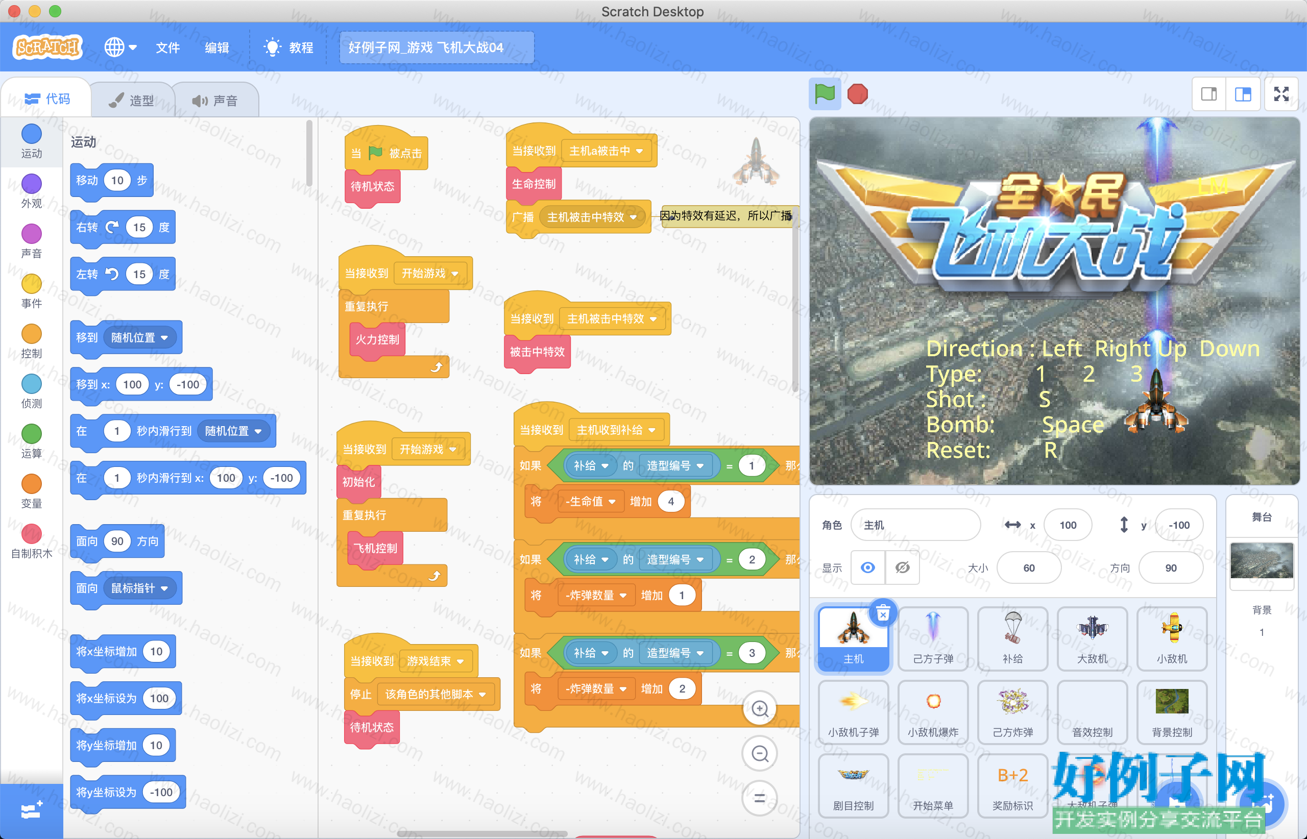Click the red stop sign button
Screen dimensions: 1307x839
tap(858, 94)
